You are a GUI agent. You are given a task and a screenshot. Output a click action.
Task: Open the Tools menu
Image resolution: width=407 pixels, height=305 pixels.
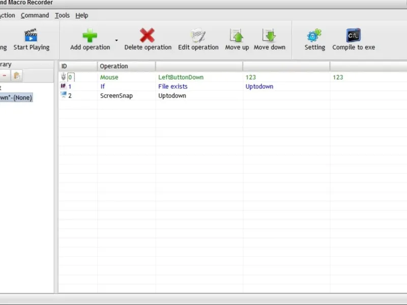pos(62,15)
